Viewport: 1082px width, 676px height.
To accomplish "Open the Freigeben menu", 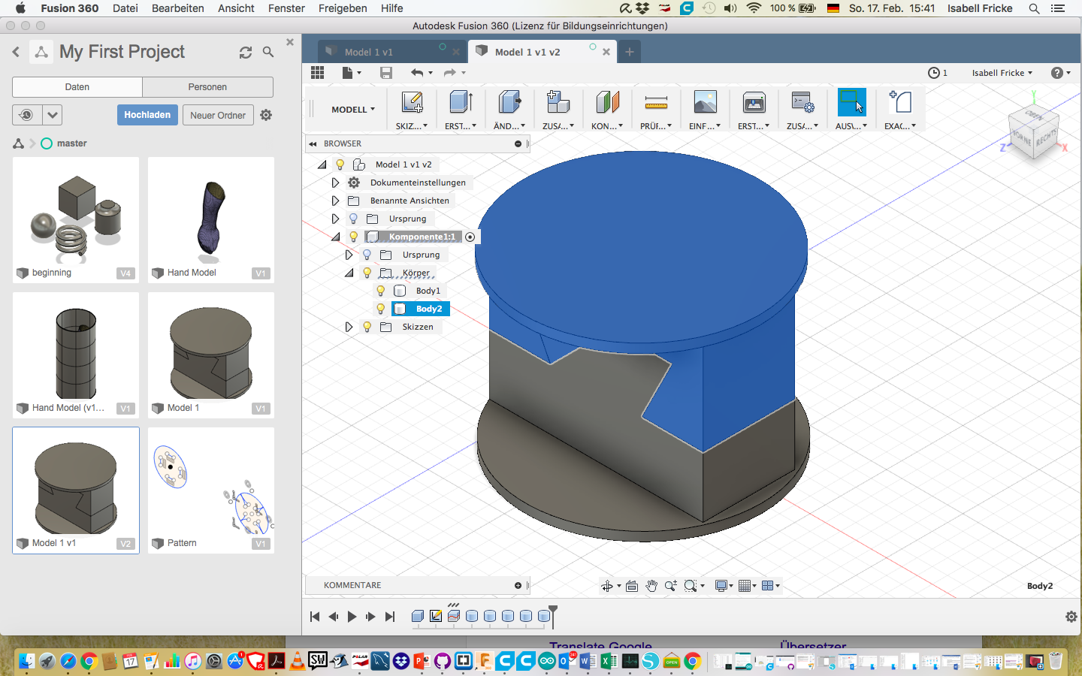I will pyautogui.click(x=343, y=8).
